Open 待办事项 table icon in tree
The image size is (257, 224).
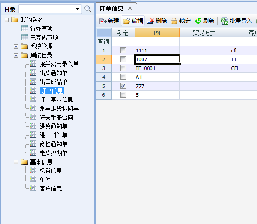coord(24,29)
